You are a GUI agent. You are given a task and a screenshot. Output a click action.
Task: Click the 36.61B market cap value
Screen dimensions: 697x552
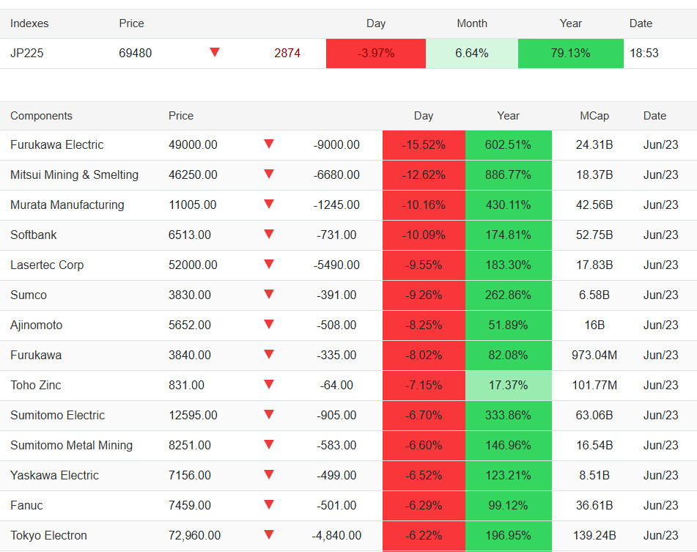tap(594, 505)
